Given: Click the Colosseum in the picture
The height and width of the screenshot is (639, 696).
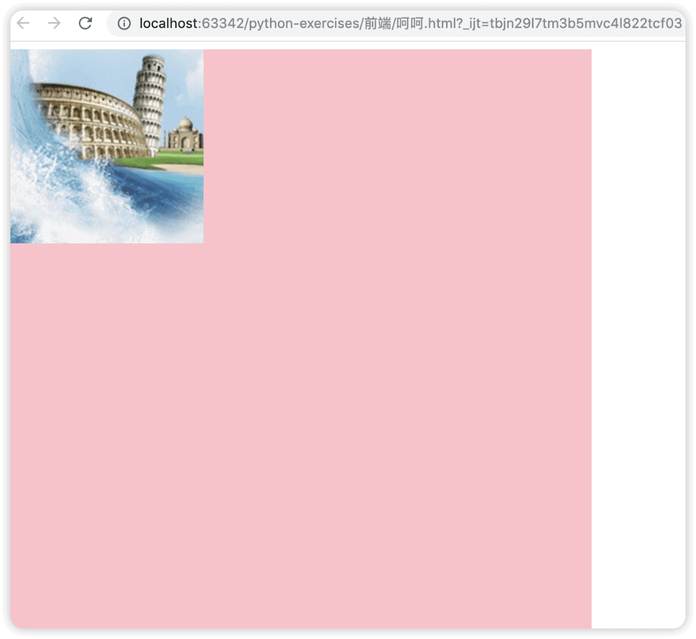Looking at the screenshot, I should pyautogui.click(x=87, y=119).
